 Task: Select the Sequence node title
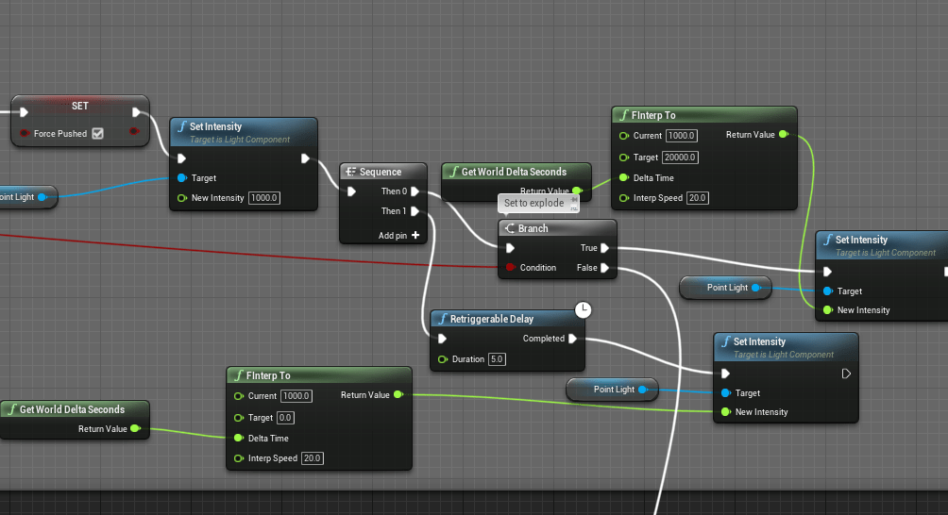[x=381, y=172]
